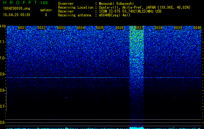Click time marker 0032
The height and width of the screenshot is (129, 204).
coord(42,28)
